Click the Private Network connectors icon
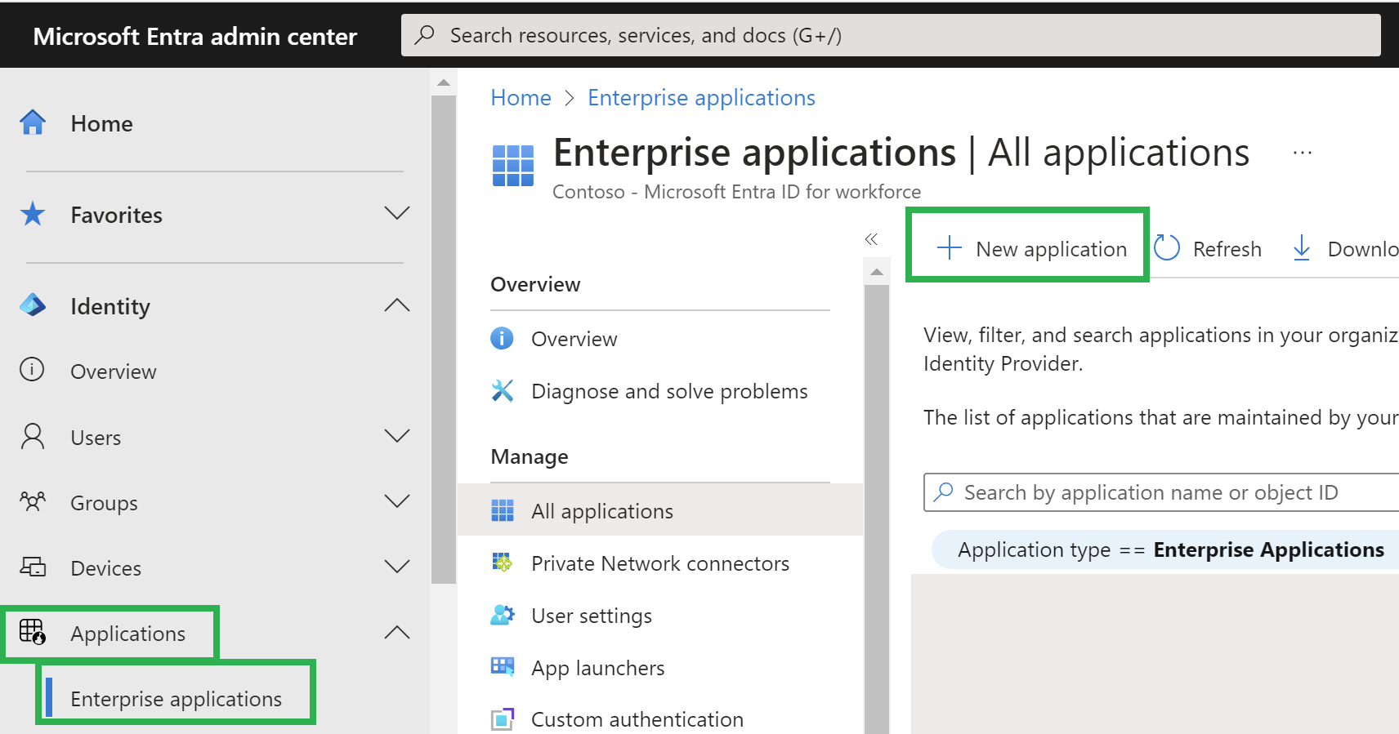Viewport: 1399px width, 734px height. tap(502, 563)
